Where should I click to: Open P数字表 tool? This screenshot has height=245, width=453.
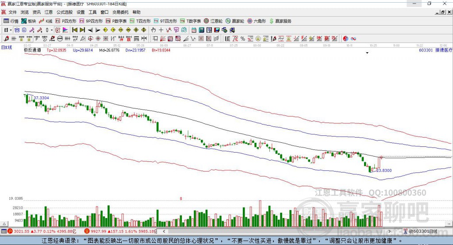[116, 21]
